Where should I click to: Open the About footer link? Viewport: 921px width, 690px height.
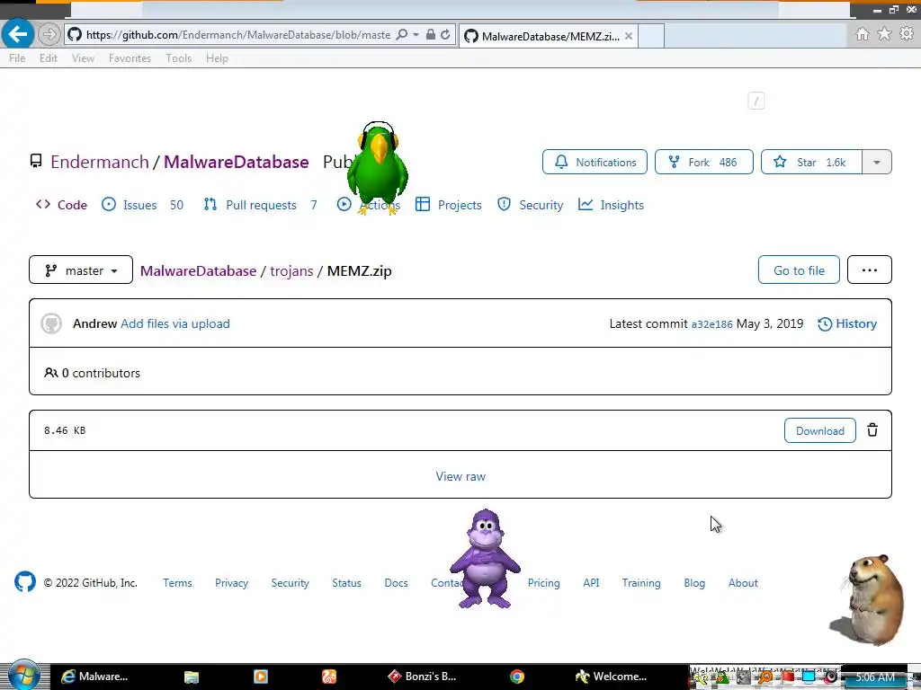(x=743, y=582)
